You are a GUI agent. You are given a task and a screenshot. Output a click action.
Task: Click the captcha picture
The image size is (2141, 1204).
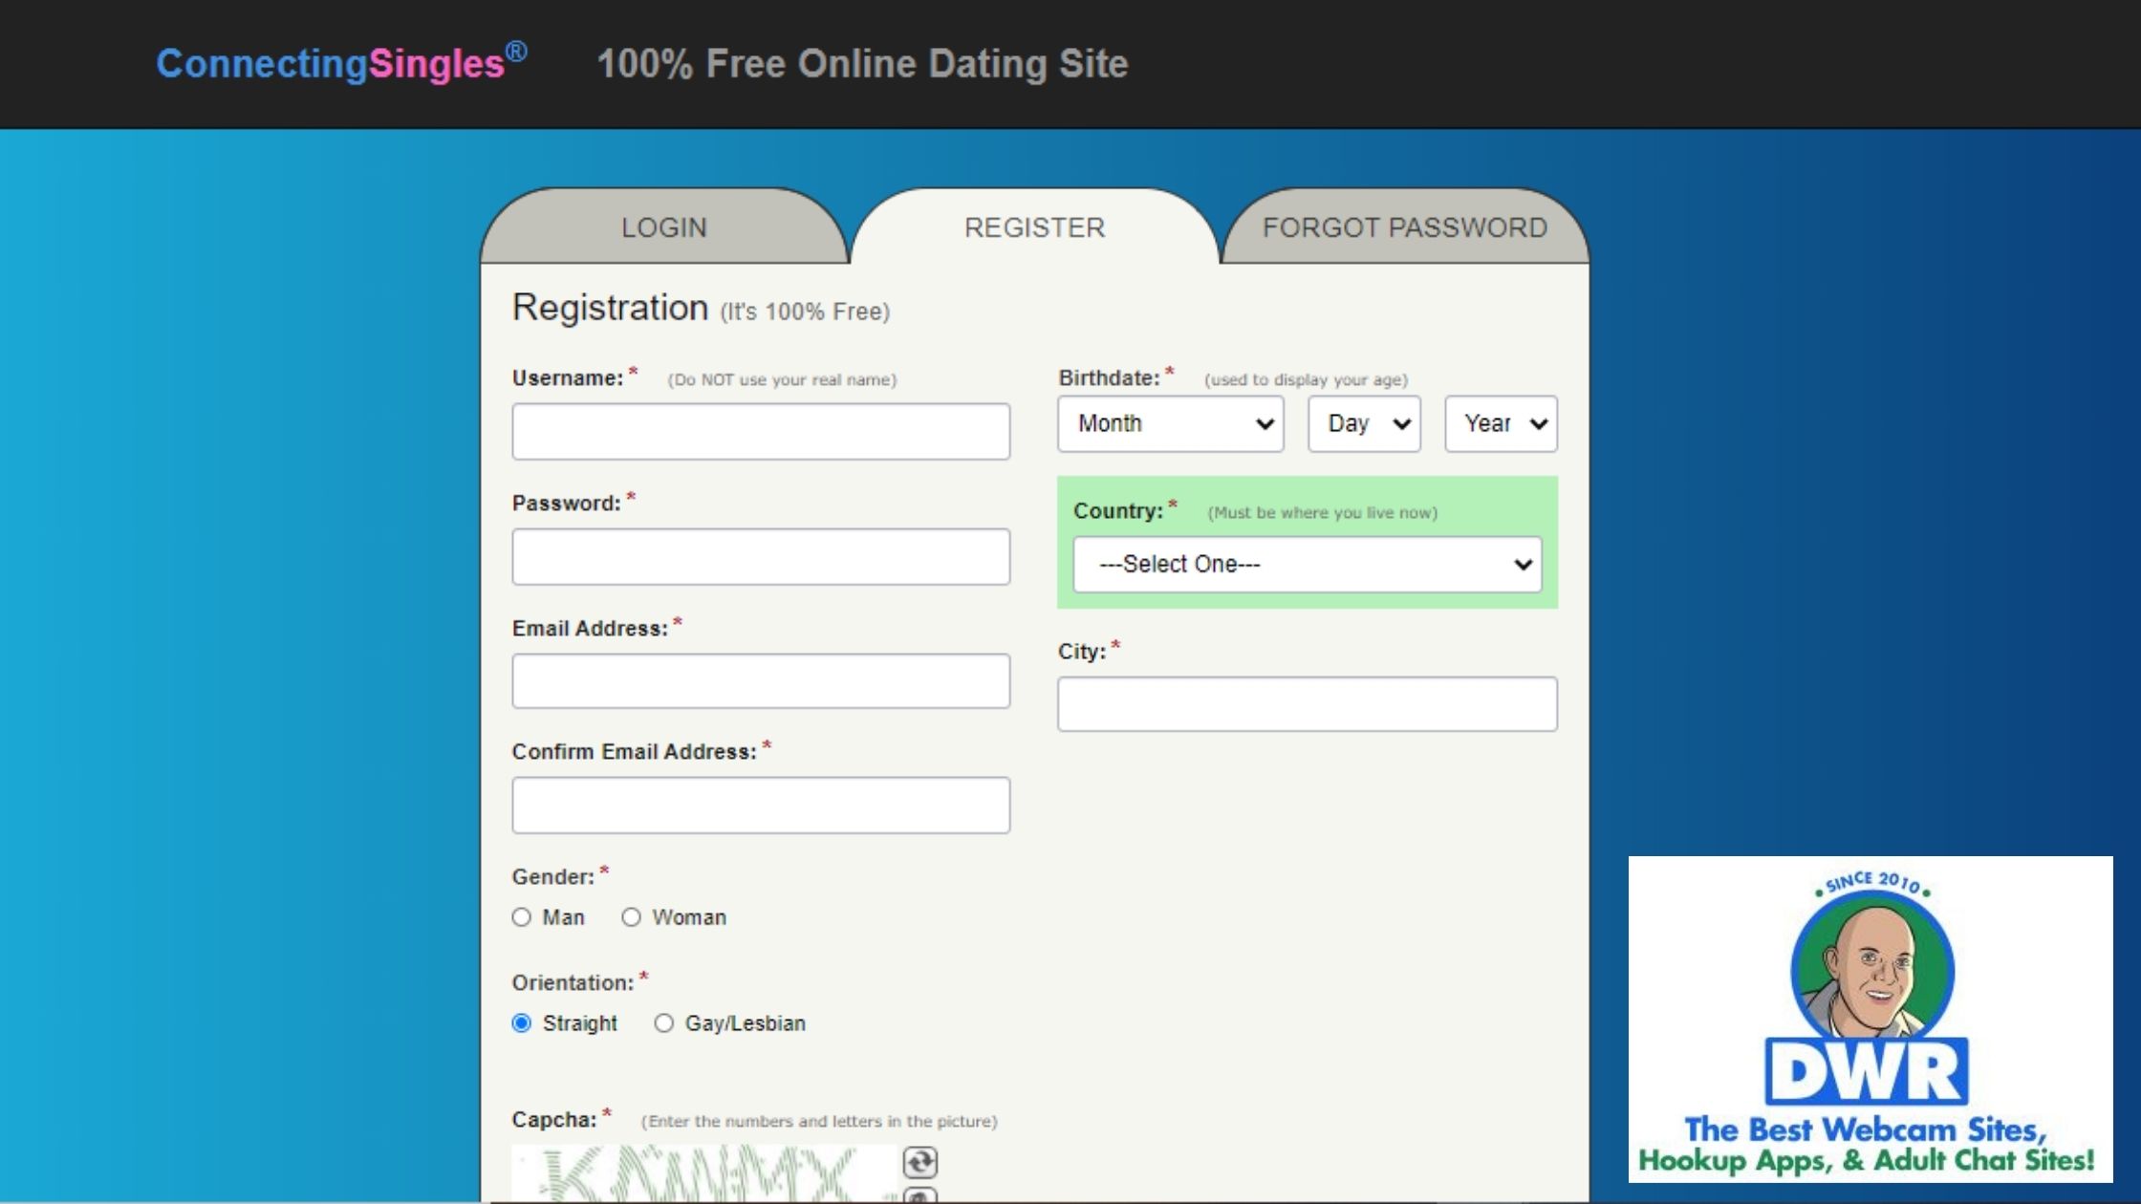(x=703, y=1175)
